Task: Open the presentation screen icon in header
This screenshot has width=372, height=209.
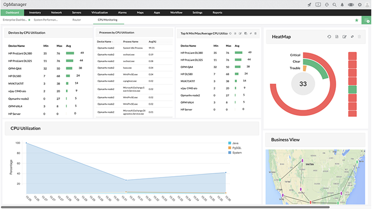Action: click(x=318, y=5)
